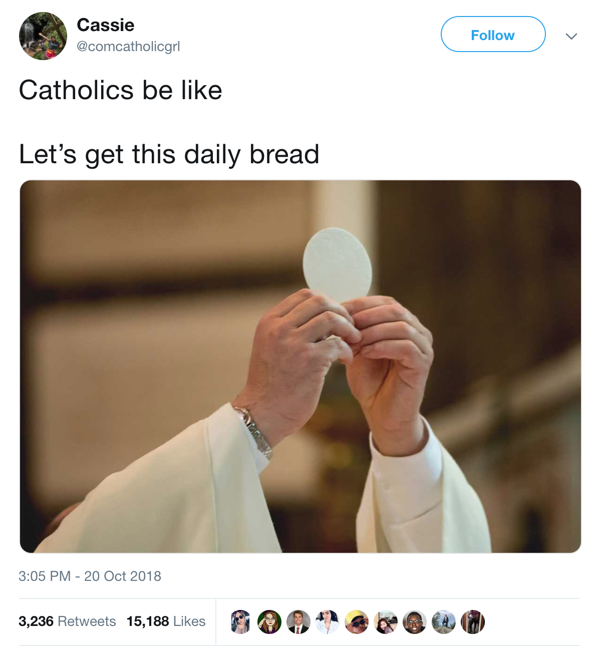Click the @comcatholicgrl handle

pyautogui.click(x=129, y=47)
